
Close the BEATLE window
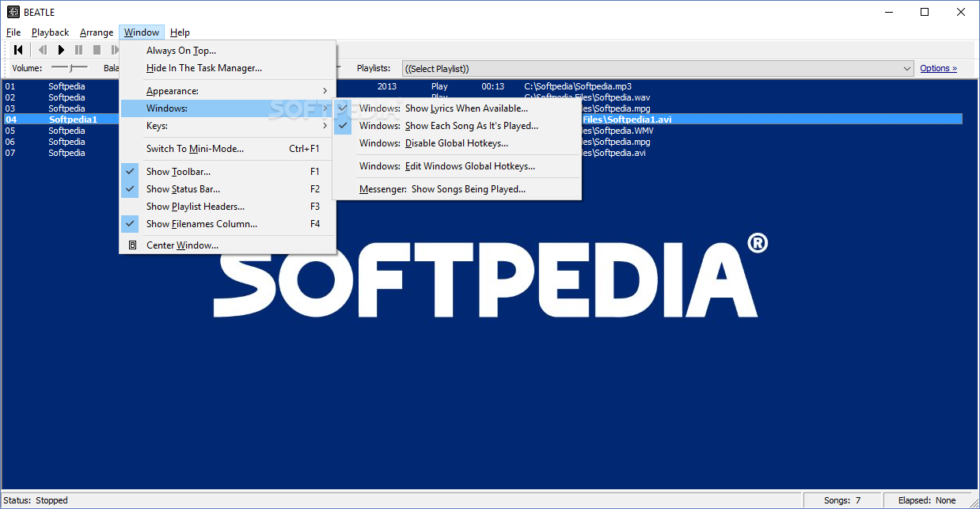click(961, 12)
